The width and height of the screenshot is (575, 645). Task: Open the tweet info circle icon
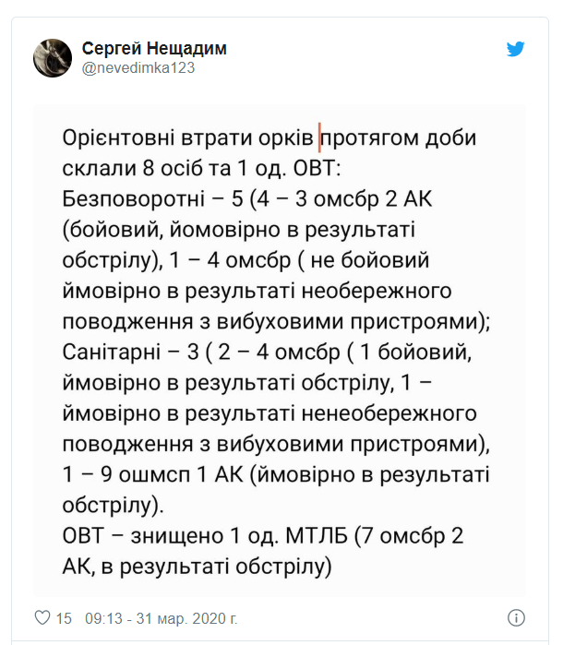click(x=516, y=618)
